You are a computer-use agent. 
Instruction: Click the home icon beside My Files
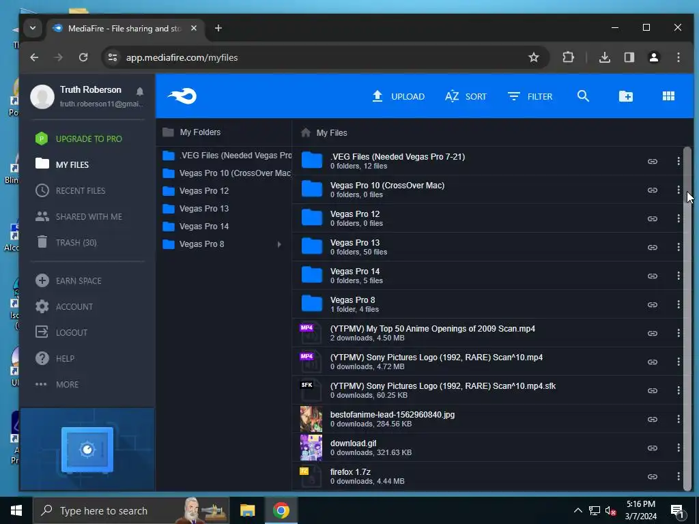click(306, 132)
